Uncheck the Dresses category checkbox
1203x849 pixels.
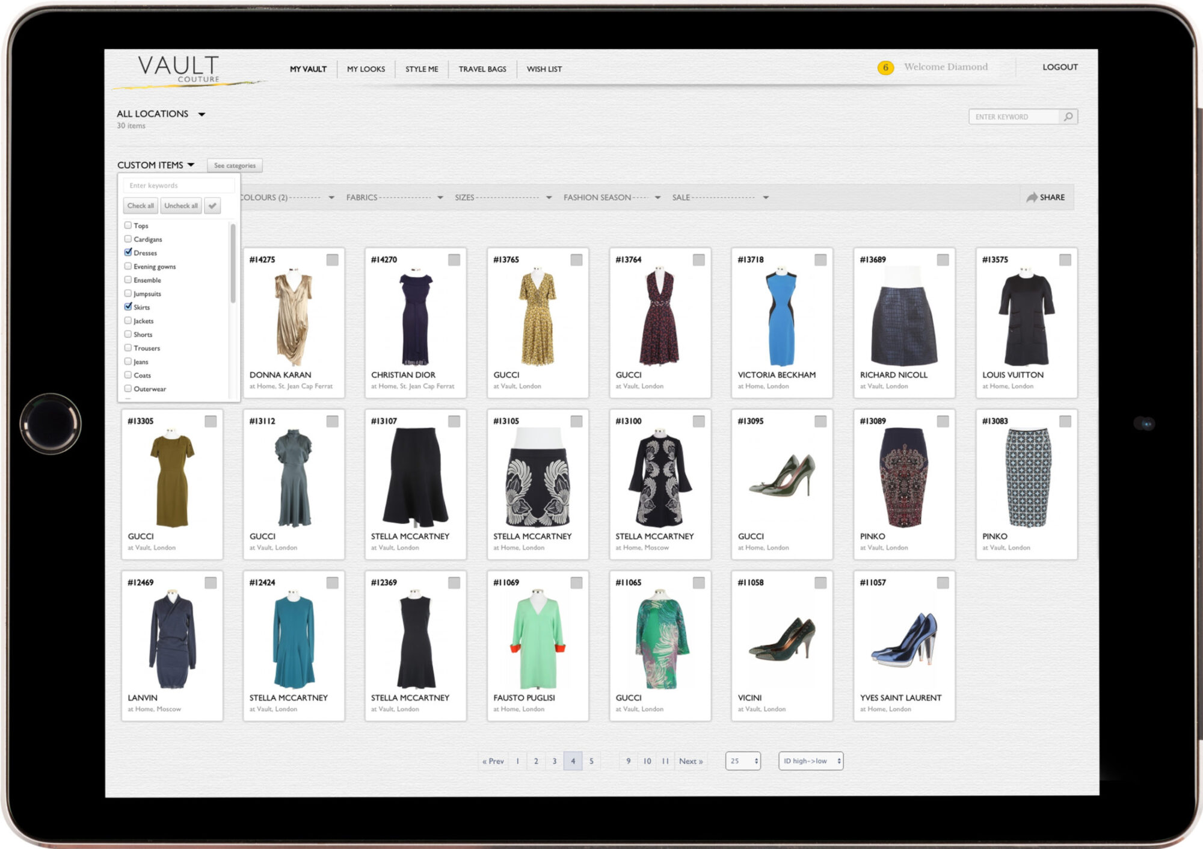(x=128, y=253)
